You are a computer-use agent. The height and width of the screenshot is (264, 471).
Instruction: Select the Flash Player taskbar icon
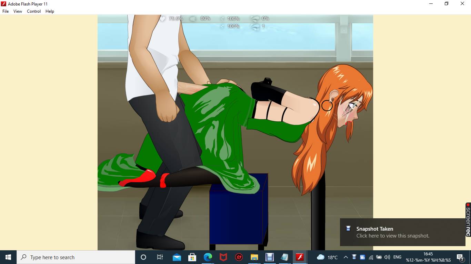[x=300, y=257]
